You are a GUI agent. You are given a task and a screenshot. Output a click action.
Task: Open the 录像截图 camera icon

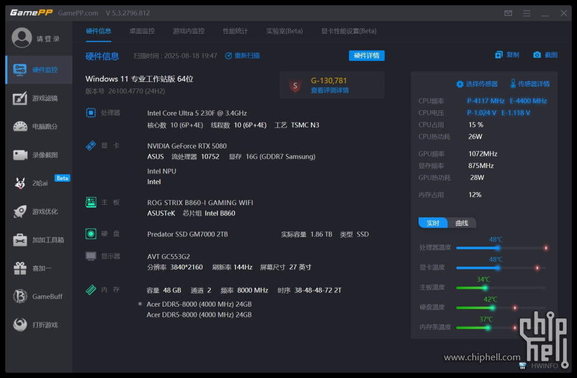[x=20, y=155]
